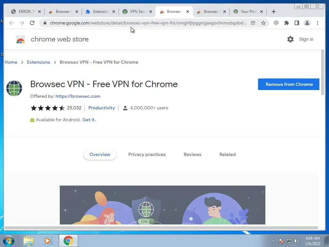Reload the current page
The height and width of the screenshot is (247, 329).
pyautogui.click(x=32, y=23)
